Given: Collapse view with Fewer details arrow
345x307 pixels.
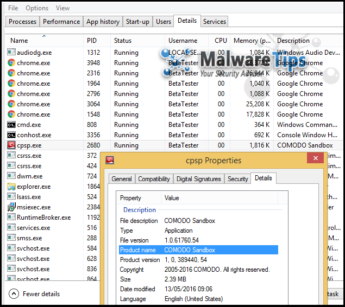Looking at the screenshot, I should click(14, 294).
